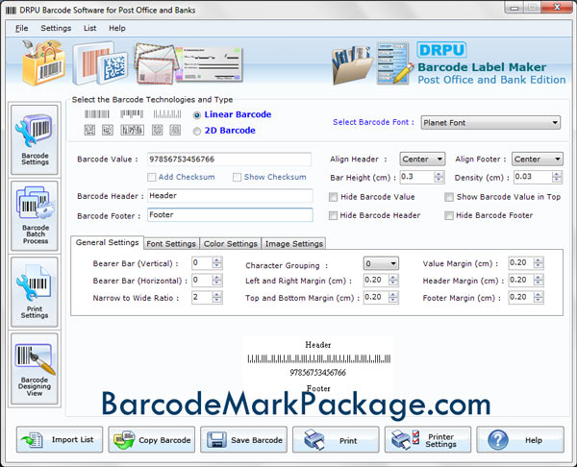Select the first 2D barcode sample icon

point(89,130)
